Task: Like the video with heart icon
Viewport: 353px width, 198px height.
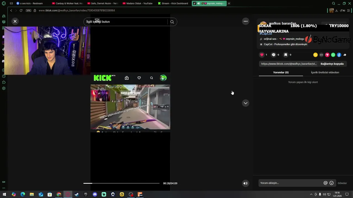Action: coord(262,55)
